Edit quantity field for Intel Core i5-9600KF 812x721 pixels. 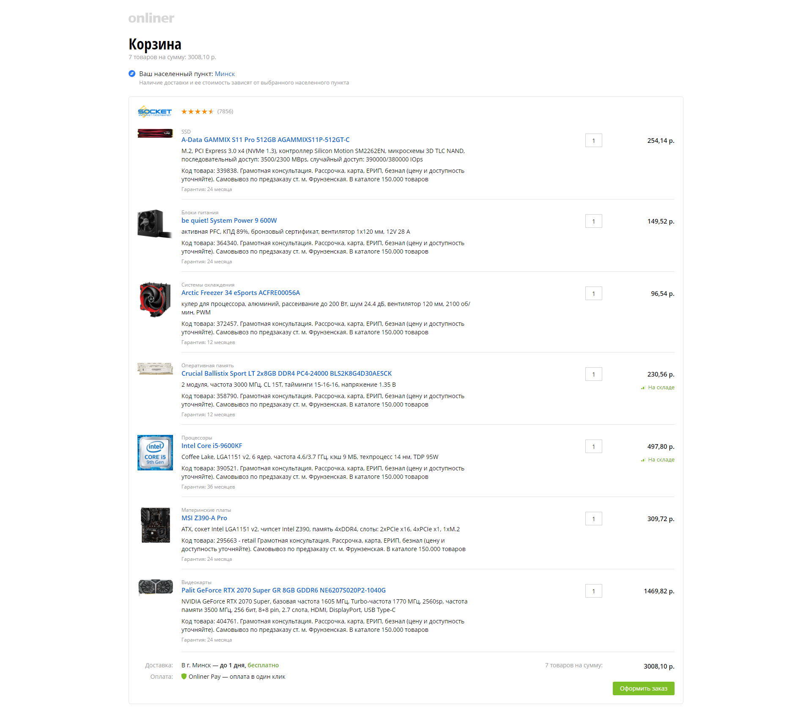coord(593,447)
